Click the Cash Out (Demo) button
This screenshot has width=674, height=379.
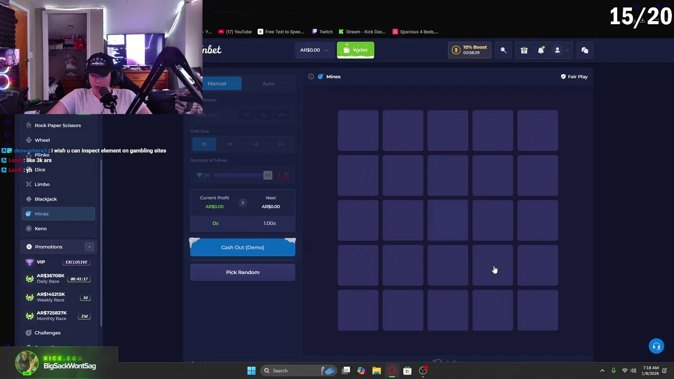243,247
